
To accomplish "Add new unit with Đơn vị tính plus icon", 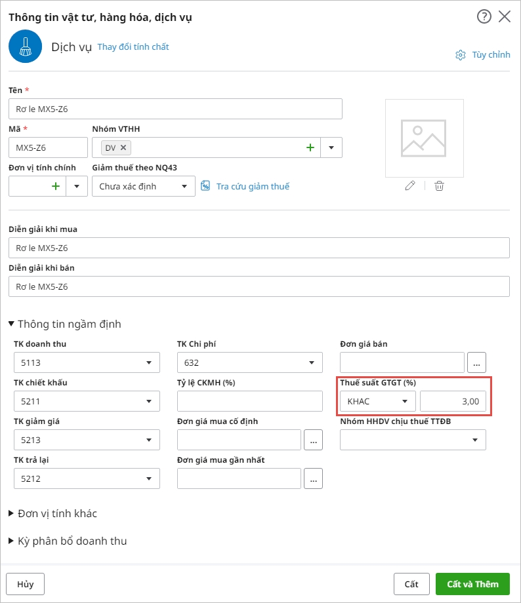I will pyautogui.click(x=56, y=187).
